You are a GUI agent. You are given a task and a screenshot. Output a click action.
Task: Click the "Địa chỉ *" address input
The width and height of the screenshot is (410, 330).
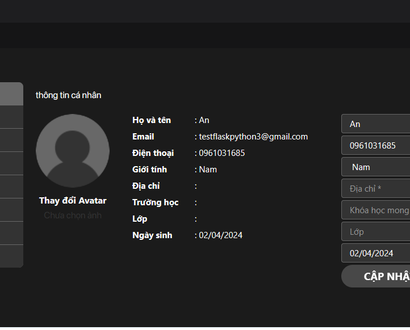click(x=375, y=188)
